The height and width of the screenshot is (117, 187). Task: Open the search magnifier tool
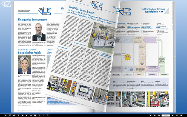18,115
